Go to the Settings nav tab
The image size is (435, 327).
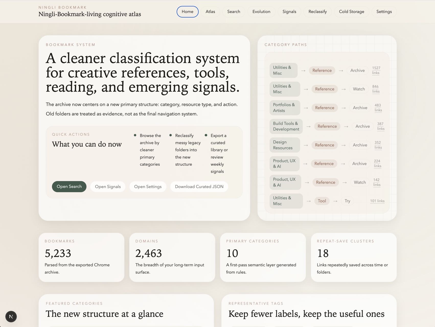384,12
